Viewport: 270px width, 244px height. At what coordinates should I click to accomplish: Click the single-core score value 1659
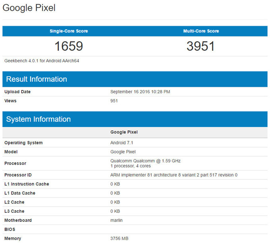click(69, 46)
